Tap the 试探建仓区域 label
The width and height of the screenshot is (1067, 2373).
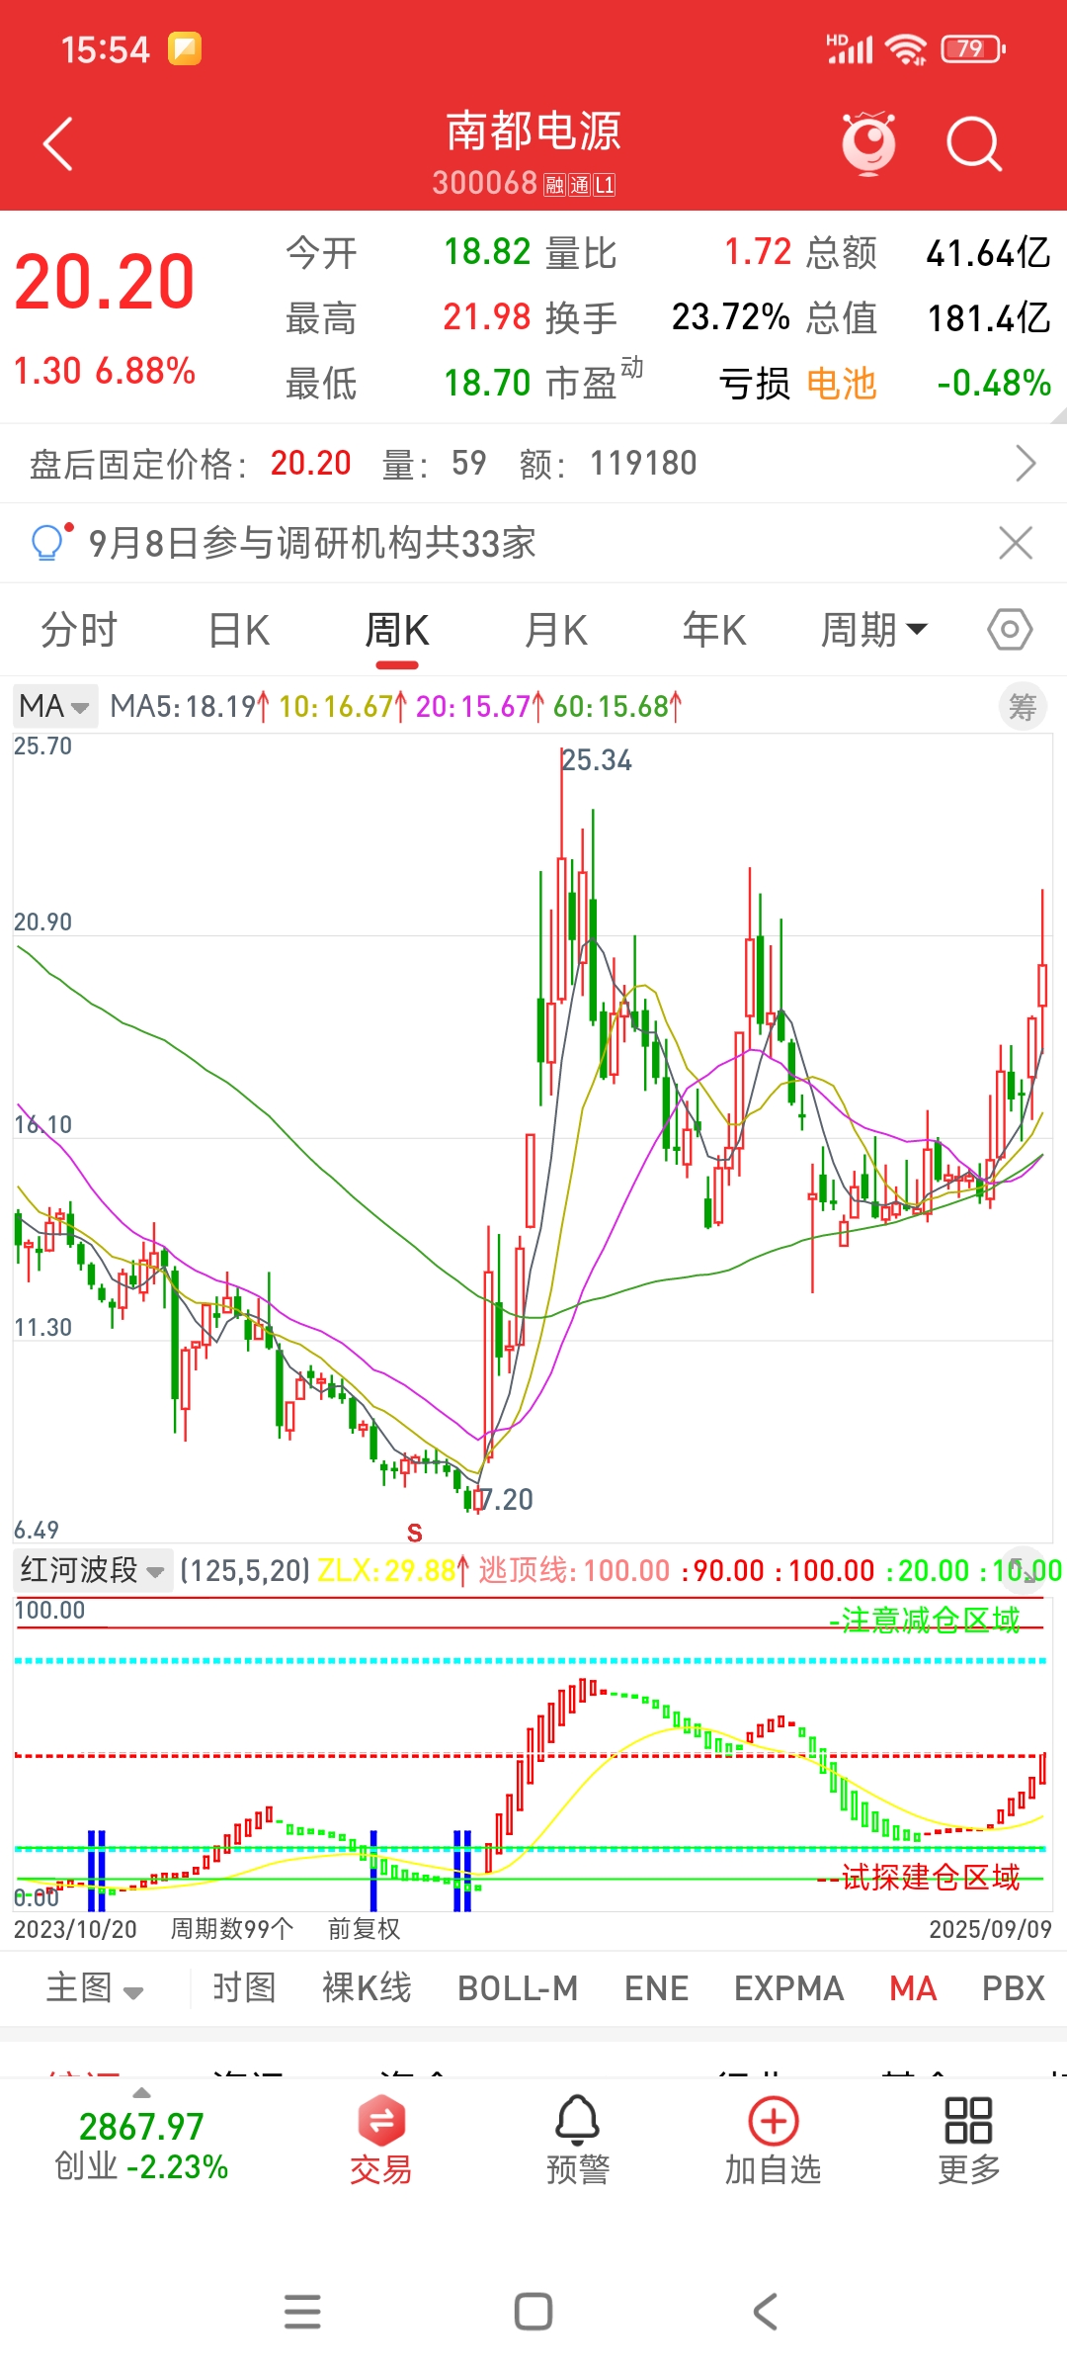[x=931, y=1877]
